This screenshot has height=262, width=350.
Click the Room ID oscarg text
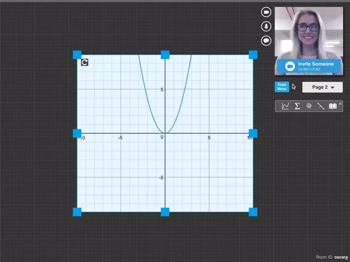[332, 257]
